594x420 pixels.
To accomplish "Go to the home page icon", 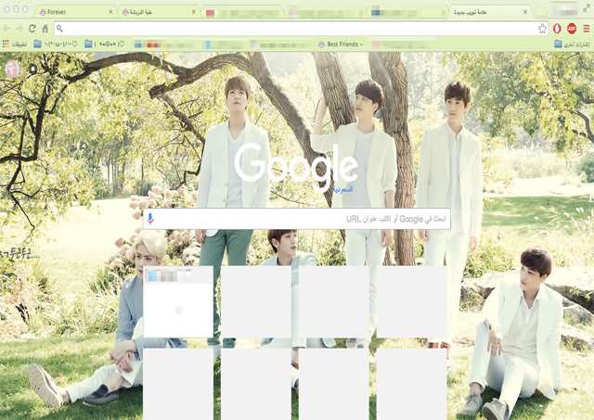I will (x=45, y=29).
